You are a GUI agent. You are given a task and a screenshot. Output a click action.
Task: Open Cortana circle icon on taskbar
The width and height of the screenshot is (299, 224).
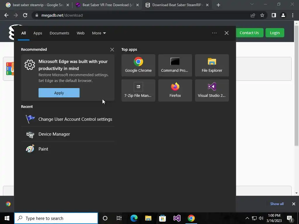105,218
